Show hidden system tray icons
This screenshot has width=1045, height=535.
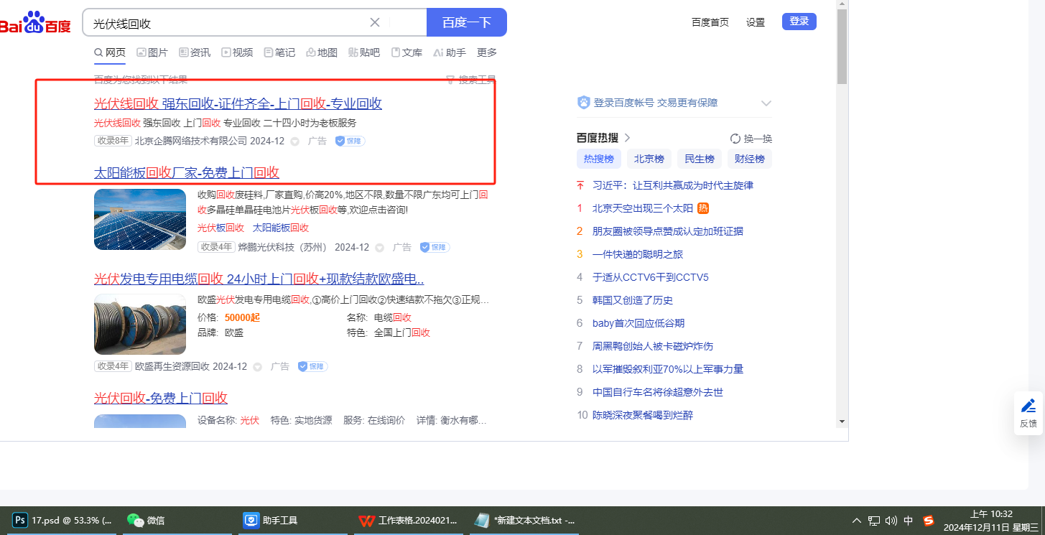click(856, 521)
